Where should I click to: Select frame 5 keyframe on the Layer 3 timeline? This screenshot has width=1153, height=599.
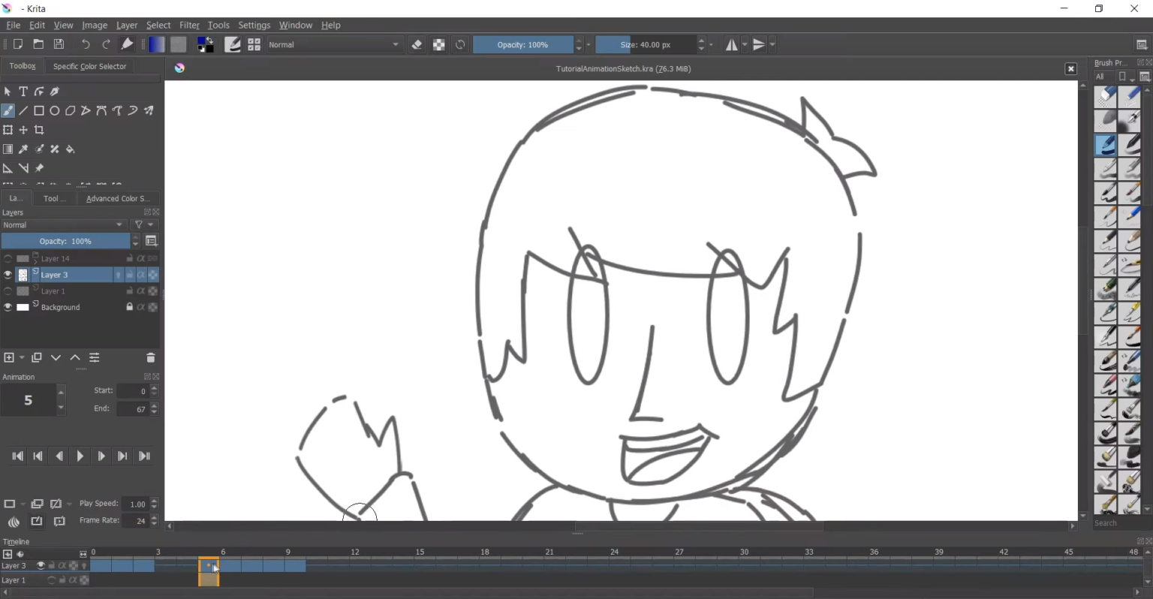(208, 565)
